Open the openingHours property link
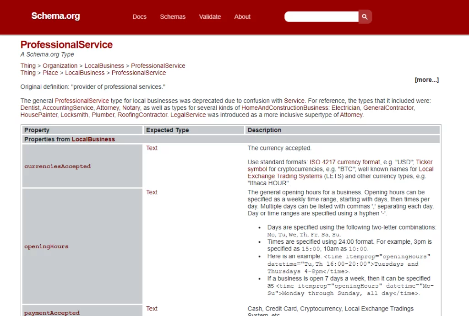 [46, 246]
